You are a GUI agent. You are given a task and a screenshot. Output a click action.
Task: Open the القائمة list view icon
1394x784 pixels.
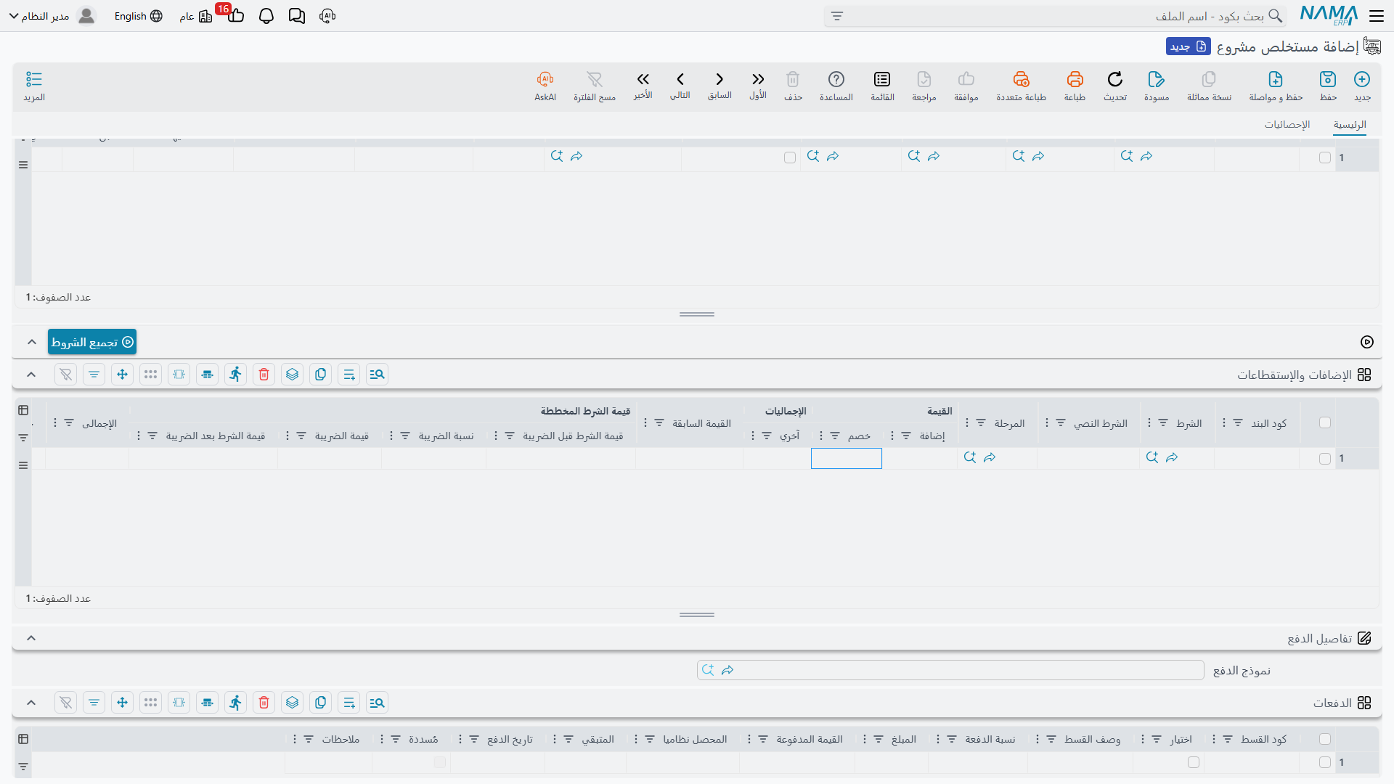coord(882,86)
